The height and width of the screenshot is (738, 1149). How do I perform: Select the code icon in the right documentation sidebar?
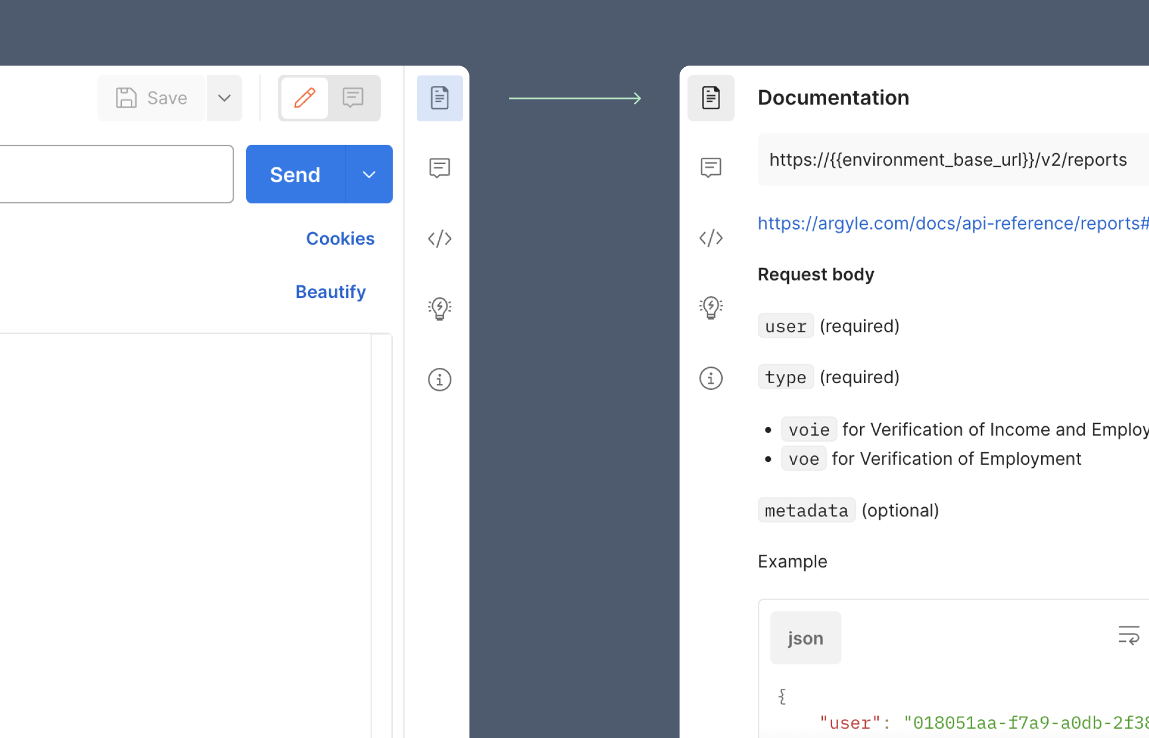711,238
